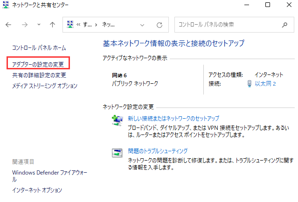Click the ネッ... breadcrumb segment
Viewport: 298px width, 202px height.
point(108,25)
